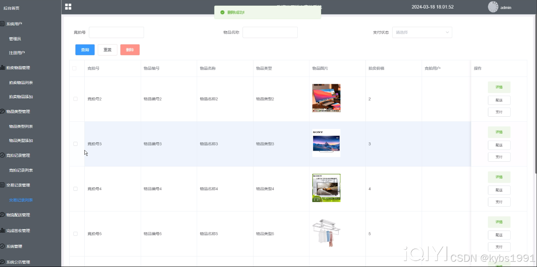The height and width of the screenshot is (267, 537).
Task: Focus the 竞拍号 search input field
Action: (x=116, y=32)
